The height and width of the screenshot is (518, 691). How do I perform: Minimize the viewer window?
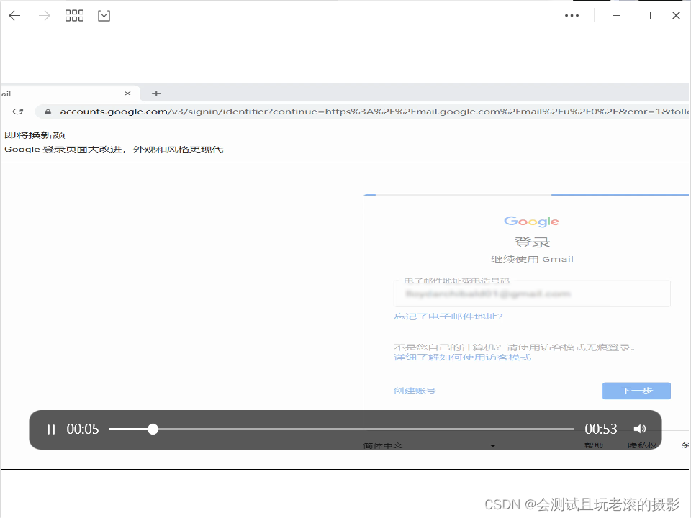coord(617,15)
